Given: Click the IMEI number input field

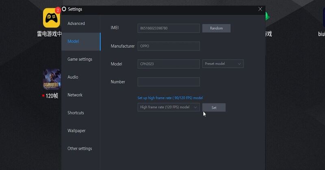Looking at the screenshot, I should [169, 28].
